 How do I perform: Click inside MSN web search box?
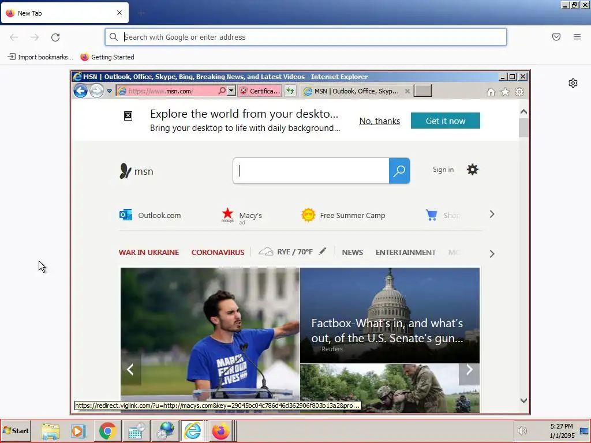pos(311,171)
